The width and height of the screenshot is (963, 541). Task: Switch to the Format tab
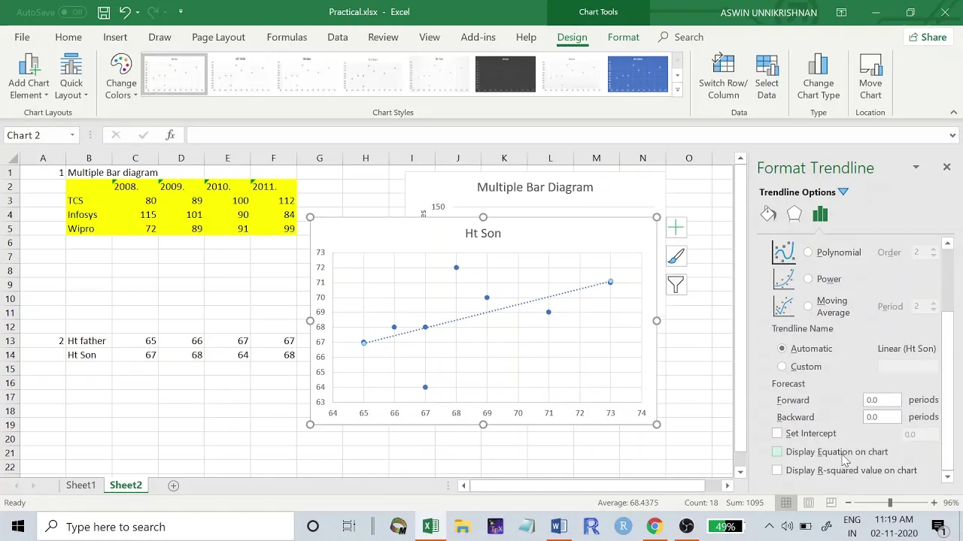[623, 37]
